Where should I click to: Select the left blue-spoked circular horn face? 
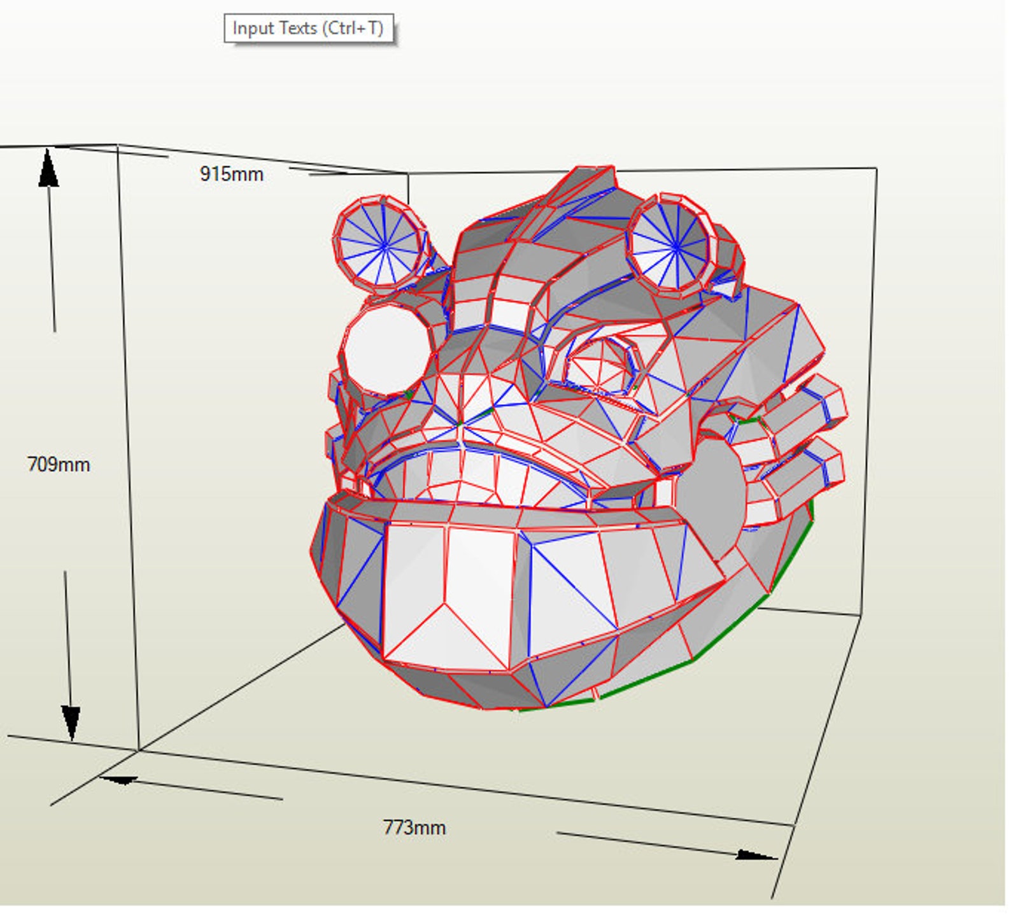(x=381, y=244)
